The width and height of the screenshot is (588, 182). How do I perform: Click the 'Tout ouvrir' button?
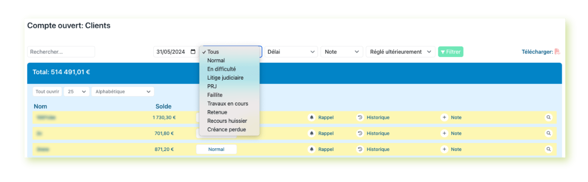tap(47, 91)
